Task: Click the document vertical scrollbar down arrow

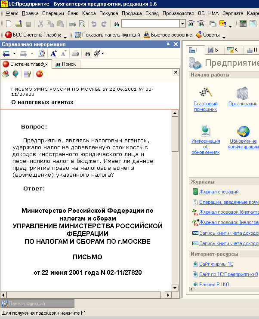Action: coord(175,288)
